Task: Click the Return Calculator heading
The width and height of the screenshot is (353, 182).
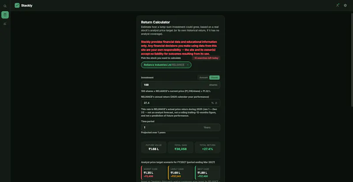Action: point(156,22)
